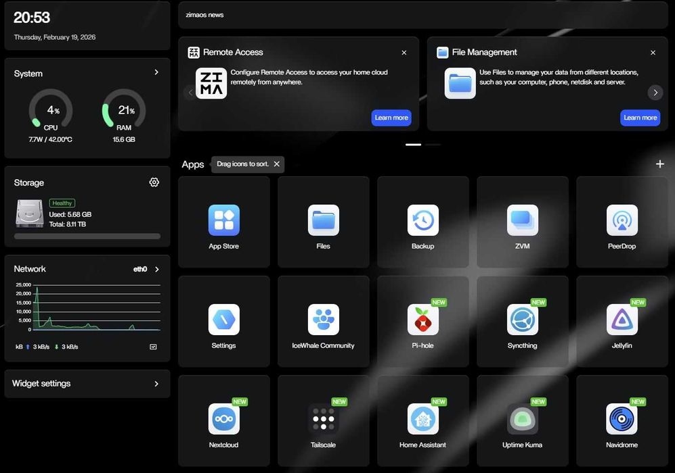Click the network chart view icon
The image size is (675, 473).
pyautogui.click(x=153, y=347)
